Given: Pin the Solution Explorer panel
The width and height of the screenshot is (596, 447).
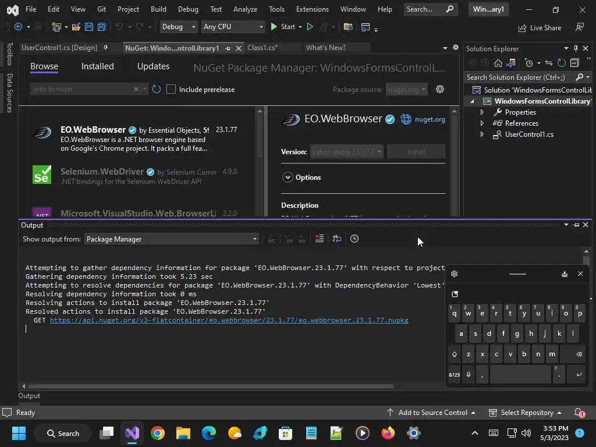Looking at the screenshot, I should click(x=576, y=48).
